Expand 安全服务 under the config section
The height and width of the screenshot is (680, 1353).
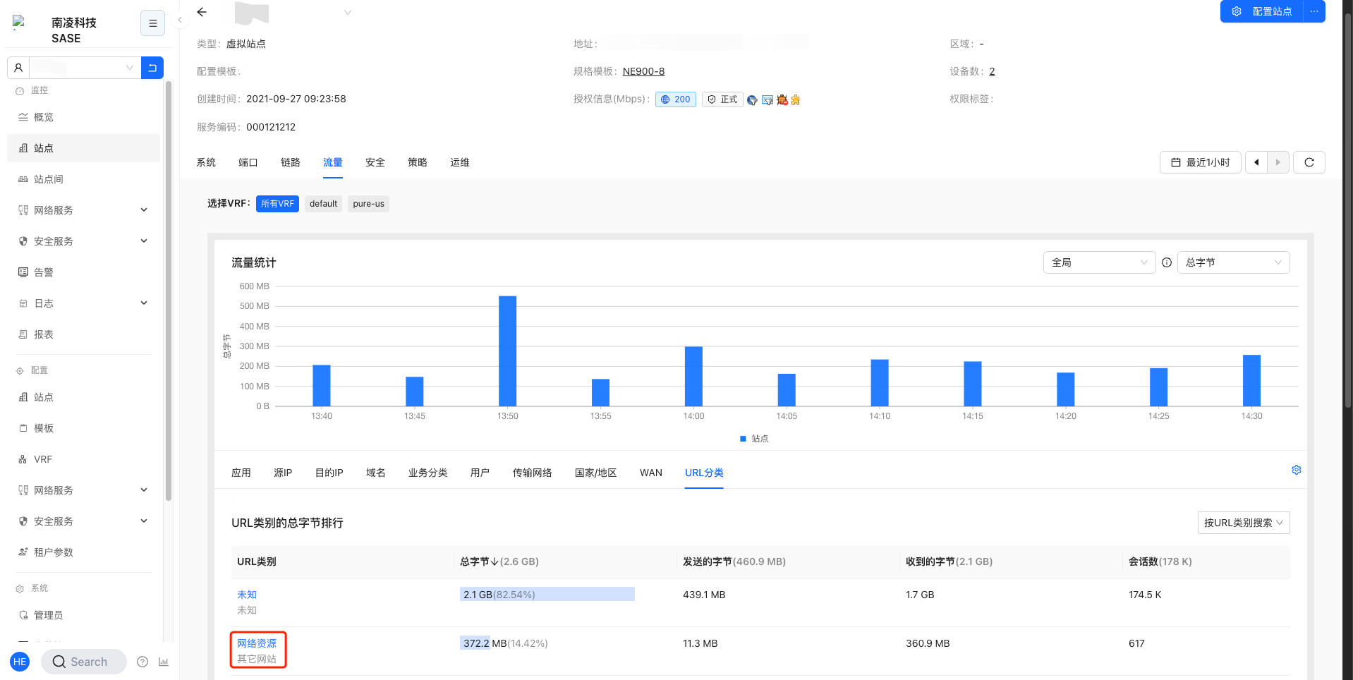(83, 521)
